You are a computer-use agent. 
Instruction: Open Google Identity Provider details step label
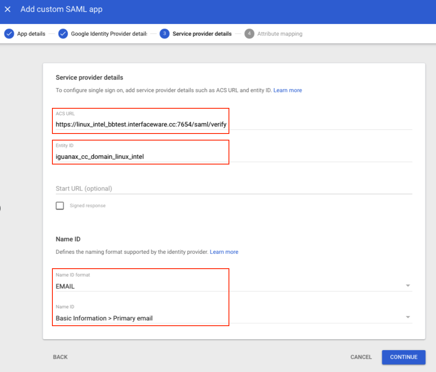pyautogui.click(x=109, y=34)
